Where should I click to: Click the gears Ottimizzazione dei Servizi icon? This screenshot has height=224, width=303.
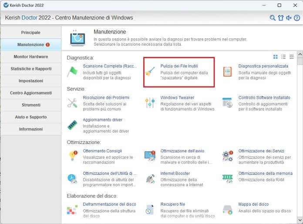pyautogui.click(x=227, y=156)
